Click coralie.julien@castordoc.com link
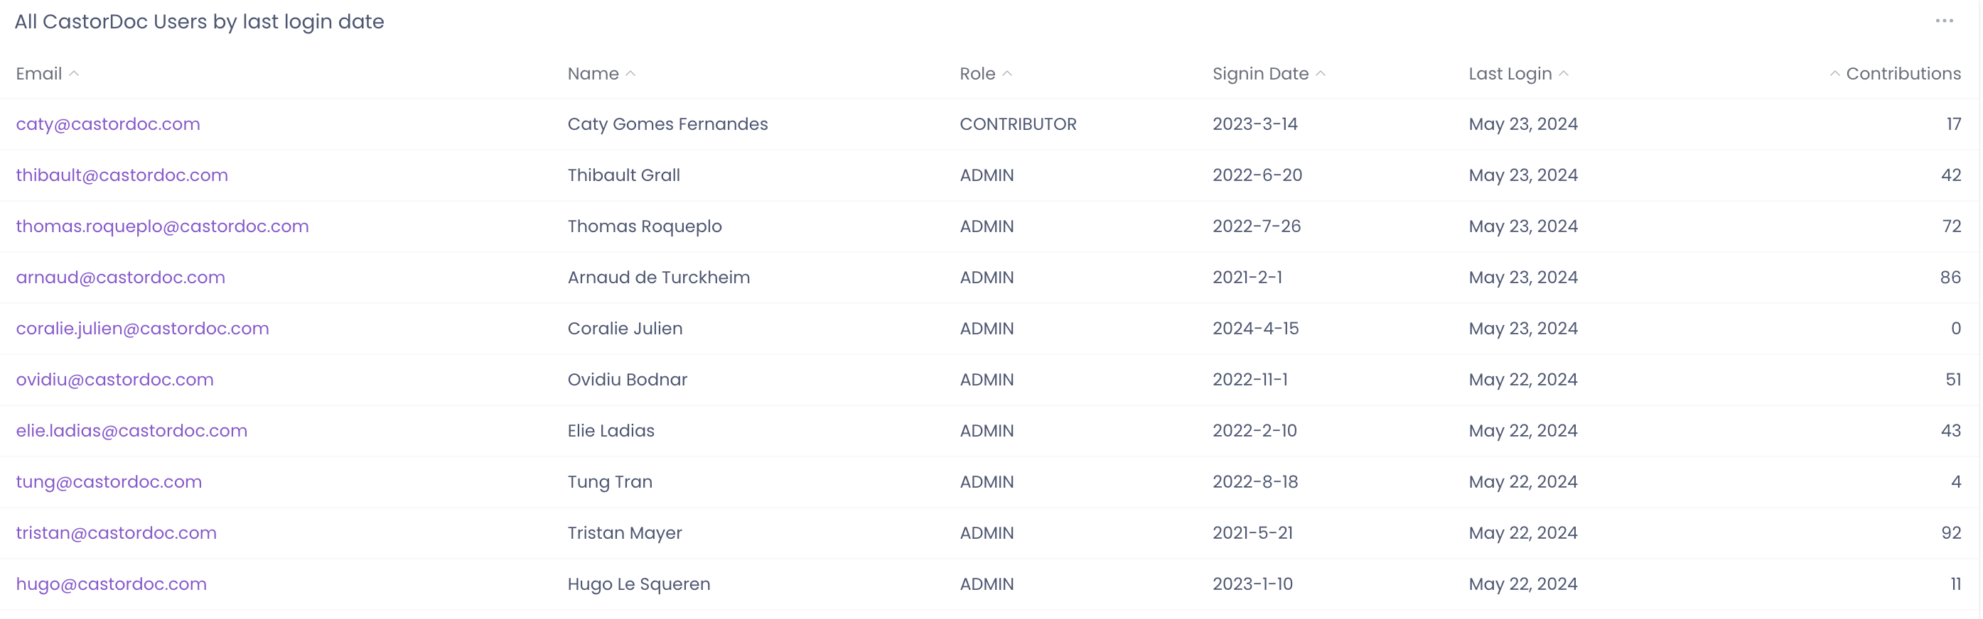Viewport: 1983px width, 619px height. (x=142, y=329)
